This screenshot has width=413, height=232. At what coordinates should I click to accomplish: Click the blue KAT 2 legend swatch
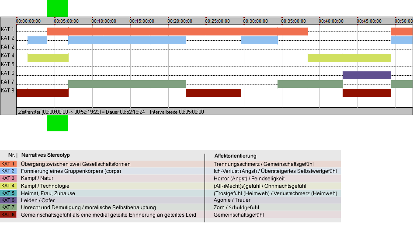(x=8, y=171)
